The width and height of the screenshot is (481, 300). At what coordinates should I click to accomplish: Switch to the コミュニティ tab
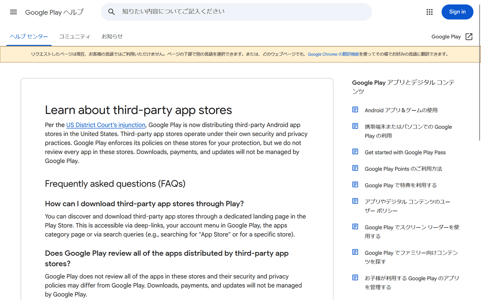click(x=75, y=36)
